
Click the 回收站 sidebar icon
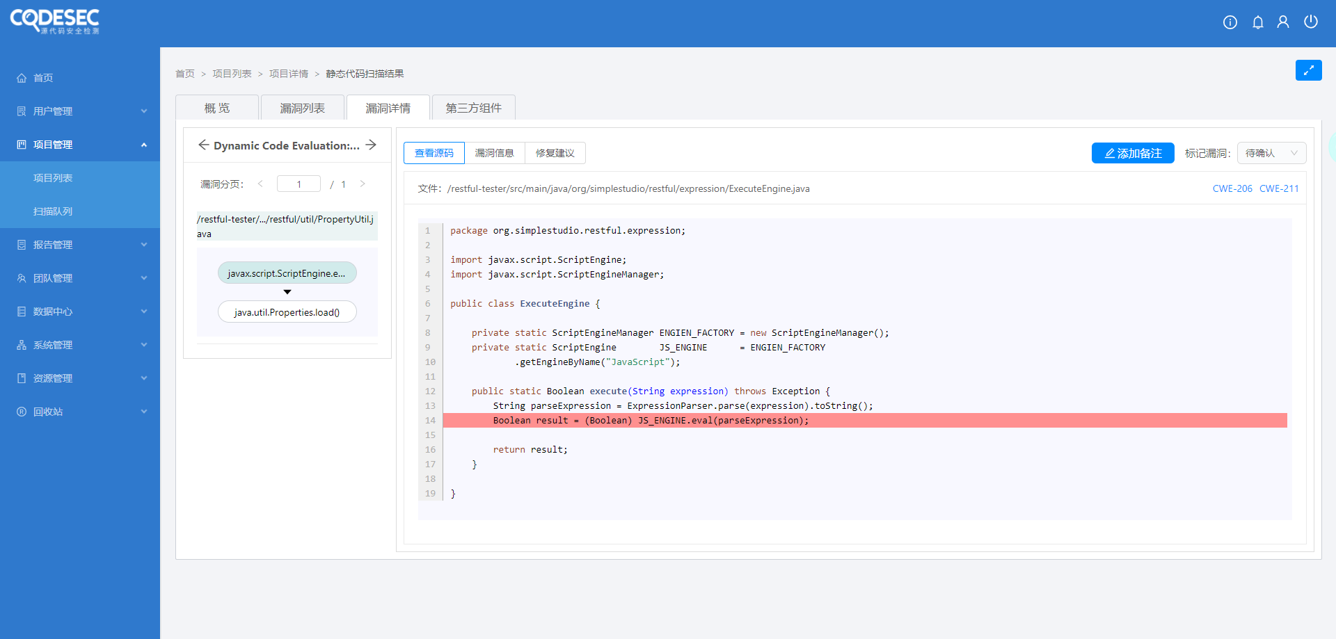pos(22,412)
